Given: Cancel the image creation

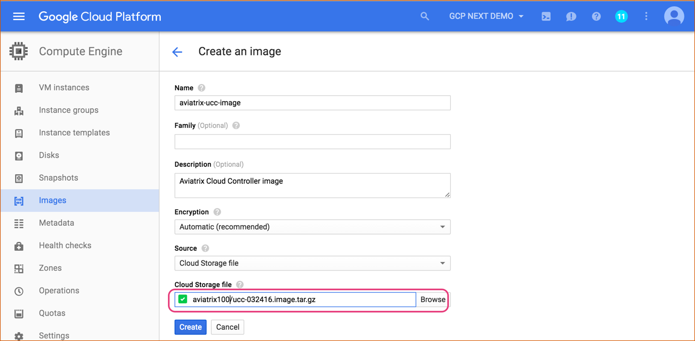Looking at the screenshot, I should 227,327.
